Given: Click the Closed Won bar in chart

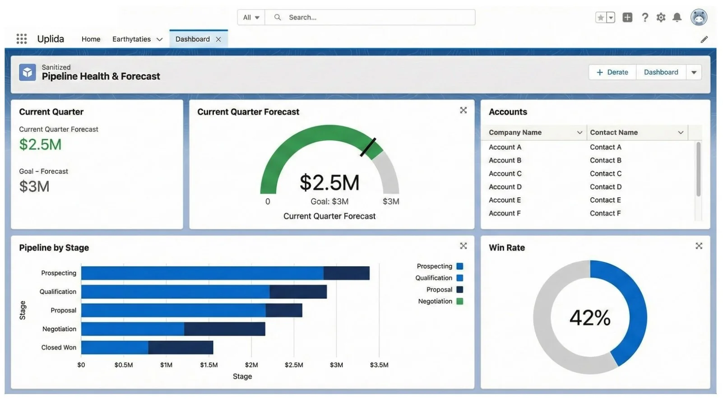Looking at the screenshot, I should pos(147,348).
